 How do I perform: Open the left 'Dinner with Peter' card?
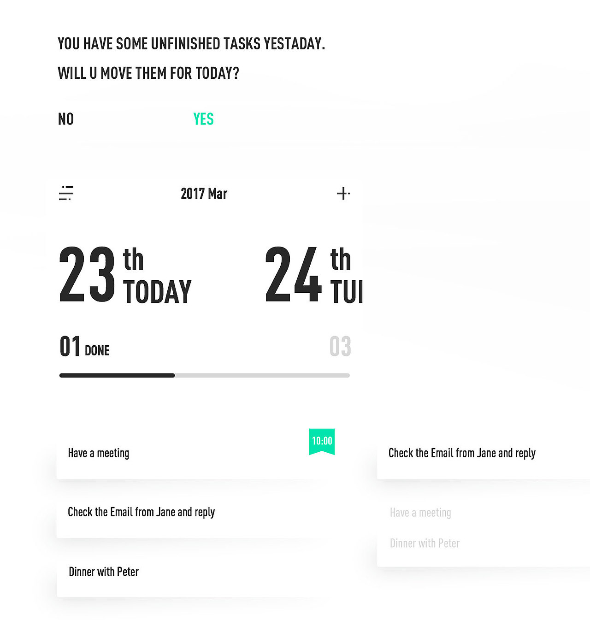pos(184,572)
